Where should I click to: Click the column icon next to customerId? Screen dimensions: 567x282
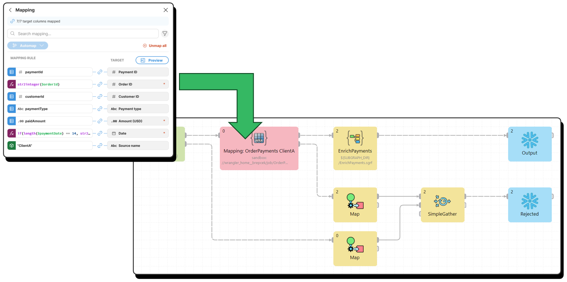(x=11, y=96)
